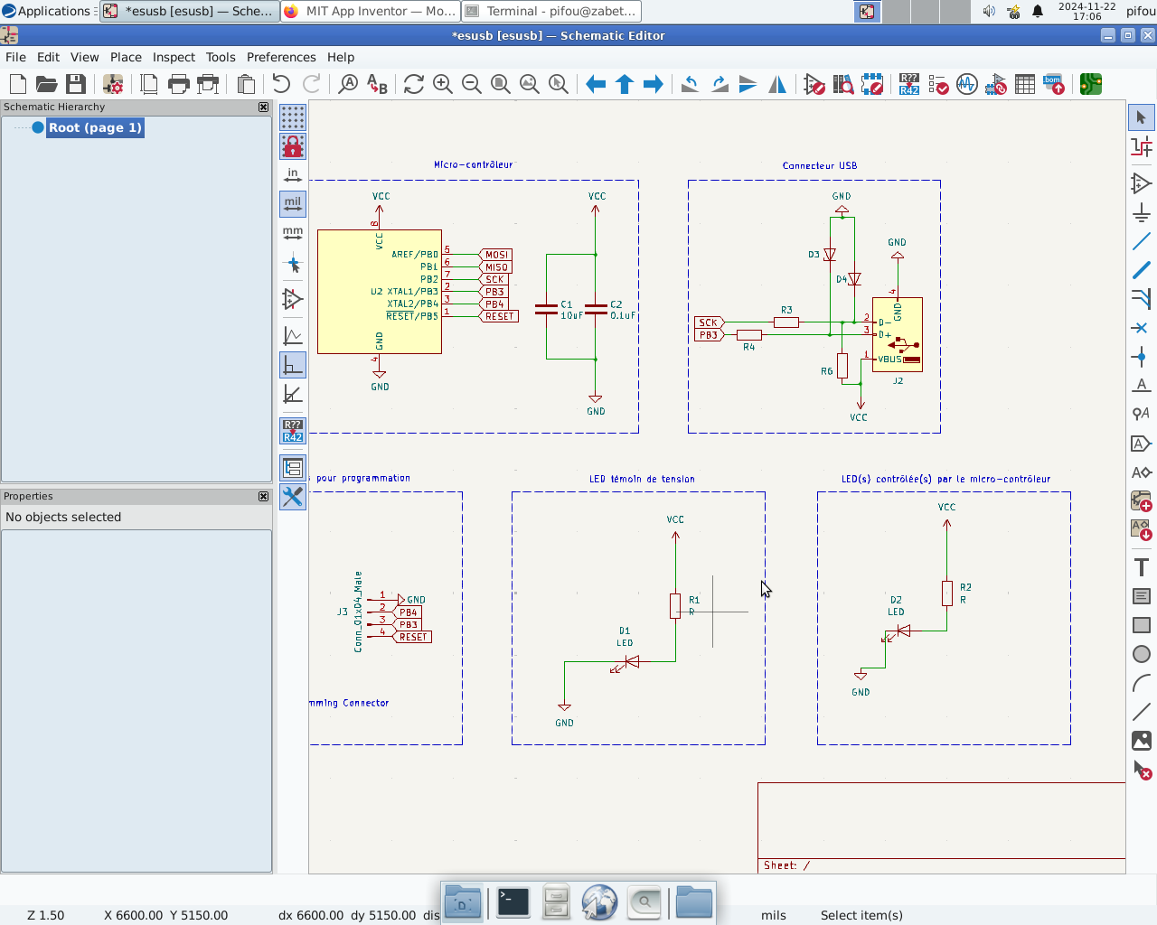Select the Add Net Label tool
Viewport: 1157px width, 925px height.
tap(1142, 386)
